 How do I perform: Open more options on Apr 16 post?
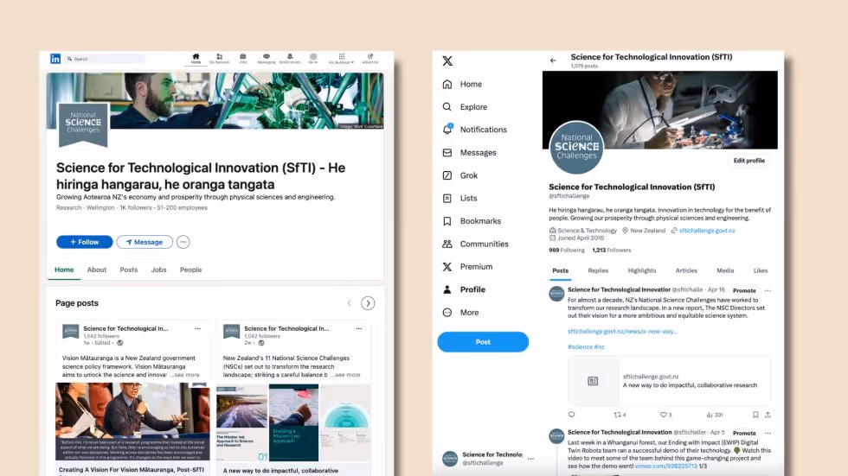coord(768,290)
